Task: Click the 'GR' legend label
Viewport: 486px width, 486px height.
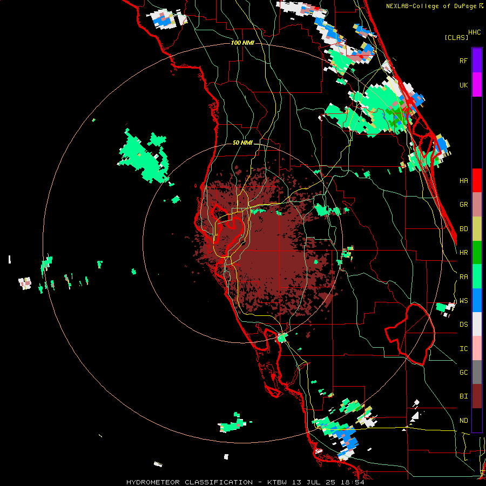Action: [464, 205]
